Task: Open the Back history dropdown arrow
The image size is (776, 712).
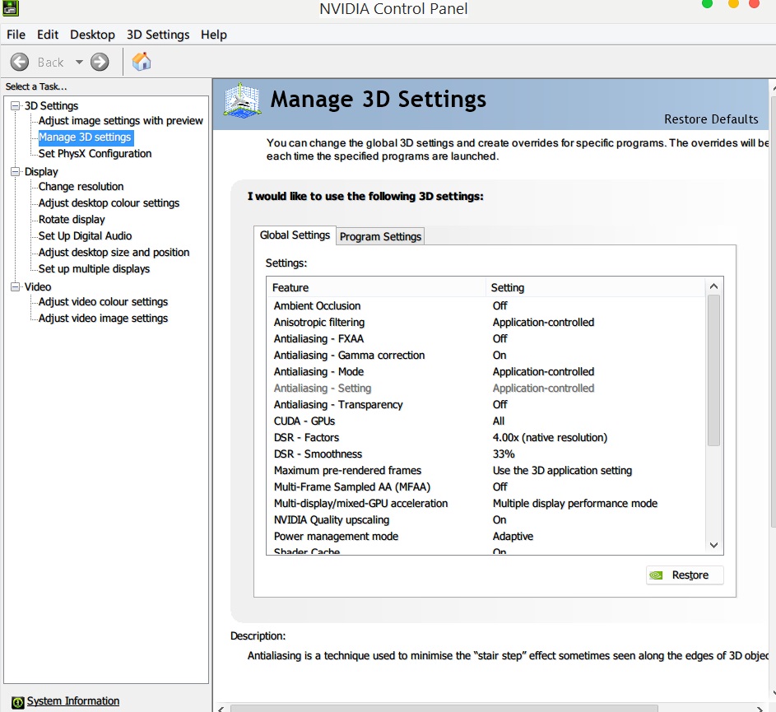Action: pos(79,62)
